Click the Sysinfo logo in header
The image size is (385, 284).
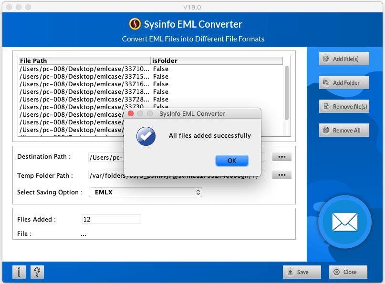pyautogui.click(x=135, y=24)
